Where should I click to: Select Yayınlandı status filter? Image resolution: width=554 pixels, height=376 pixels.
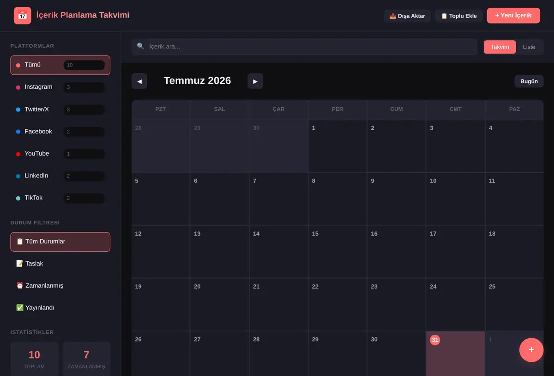(x=60, y=308)
